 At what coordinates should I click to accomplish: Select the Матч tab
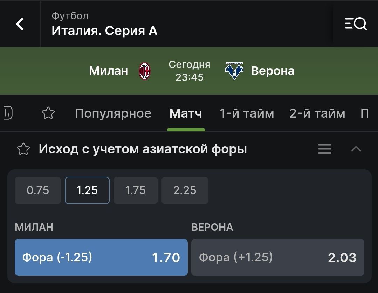tap(186, 113)
